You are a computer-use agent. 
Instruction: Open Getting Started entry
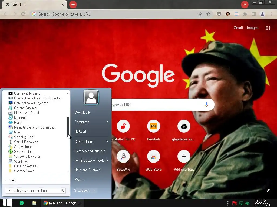(x=22, y=108)
